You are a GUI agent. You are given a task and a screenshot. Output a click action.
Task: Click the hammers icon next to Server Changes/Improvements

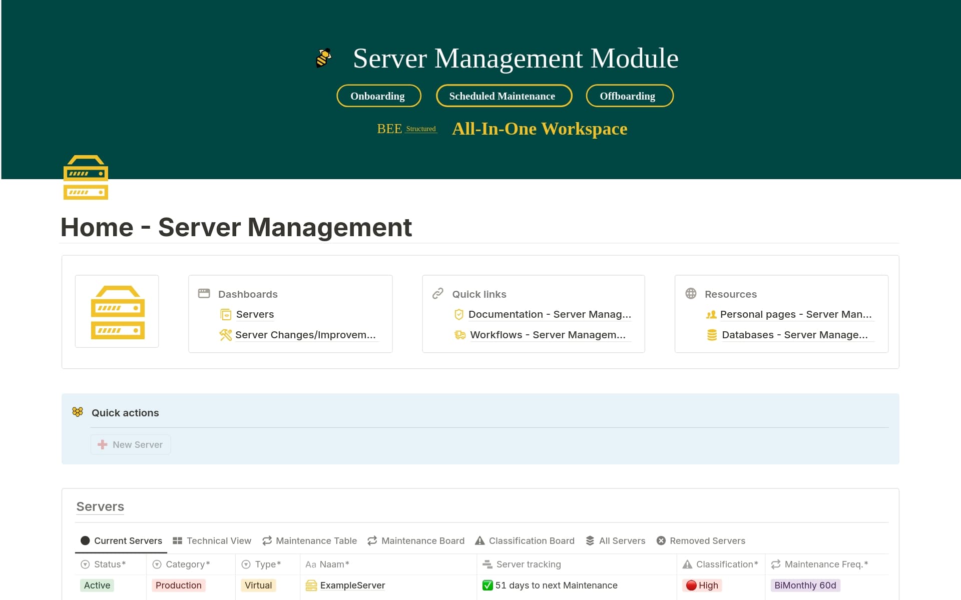tap(225, 335)
